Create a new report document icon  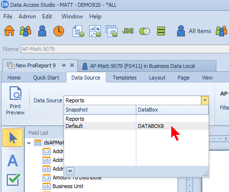tap(79, 31)
